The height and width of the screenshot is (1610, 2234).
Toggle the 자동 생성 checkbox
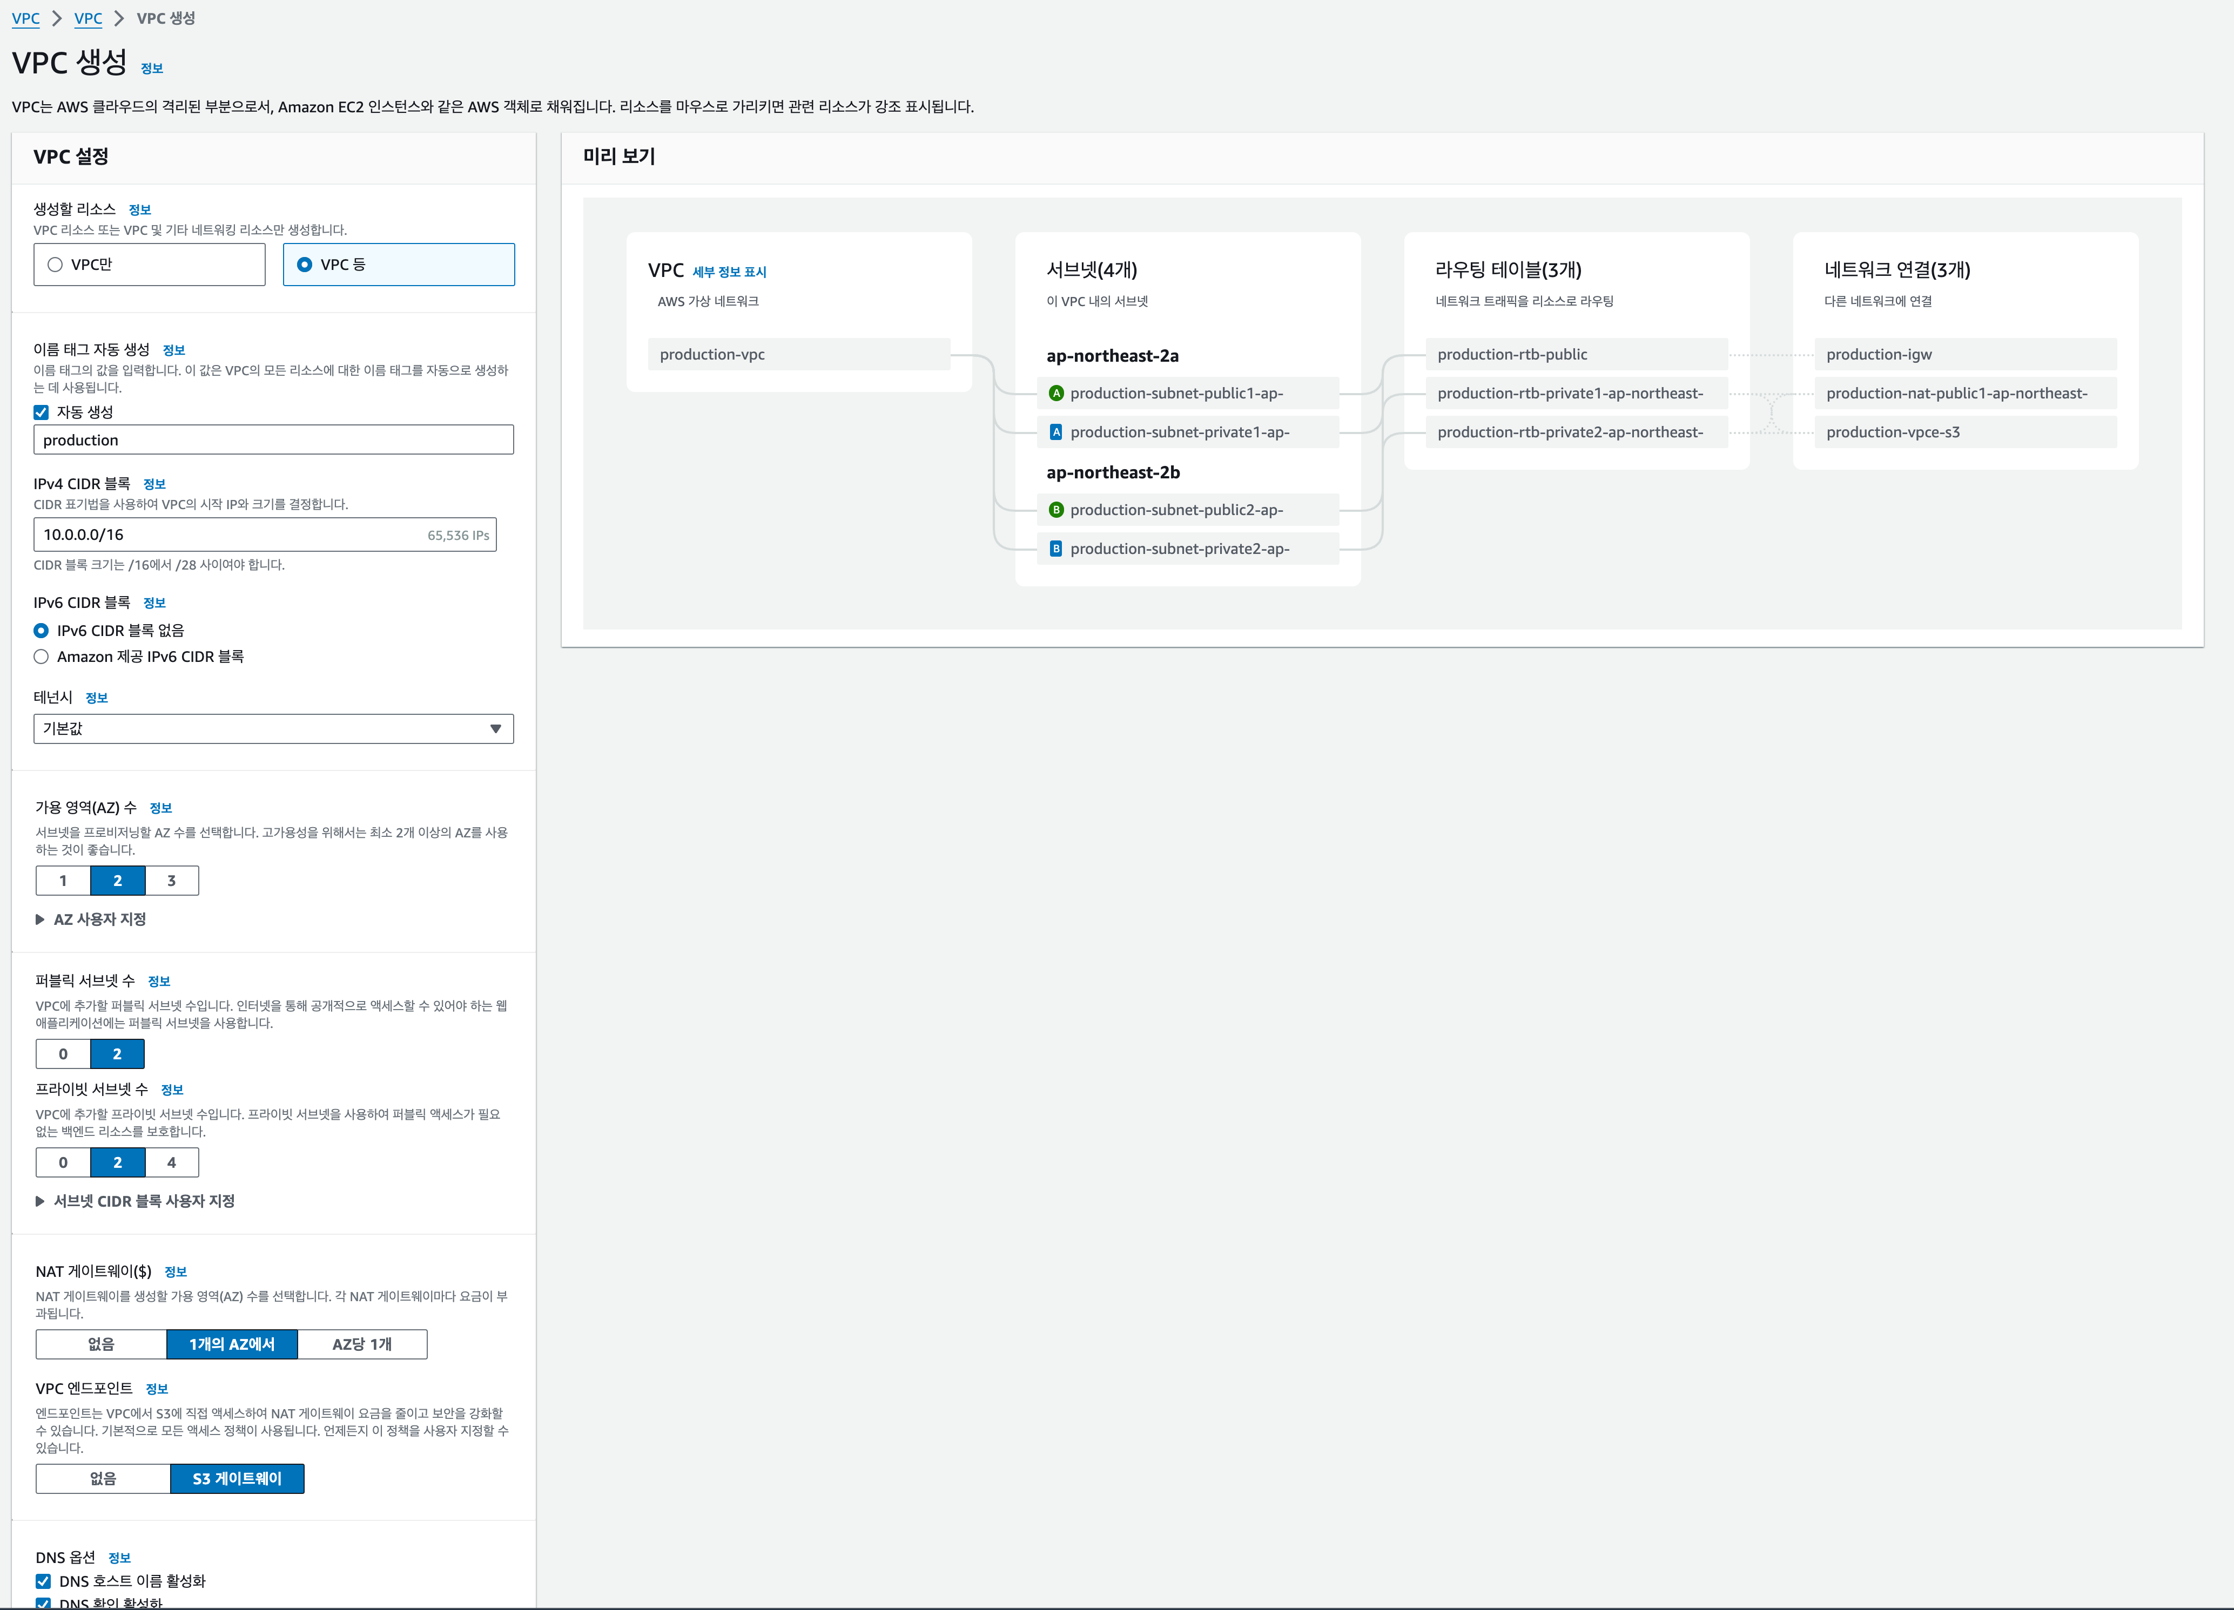tap(42, 412)
